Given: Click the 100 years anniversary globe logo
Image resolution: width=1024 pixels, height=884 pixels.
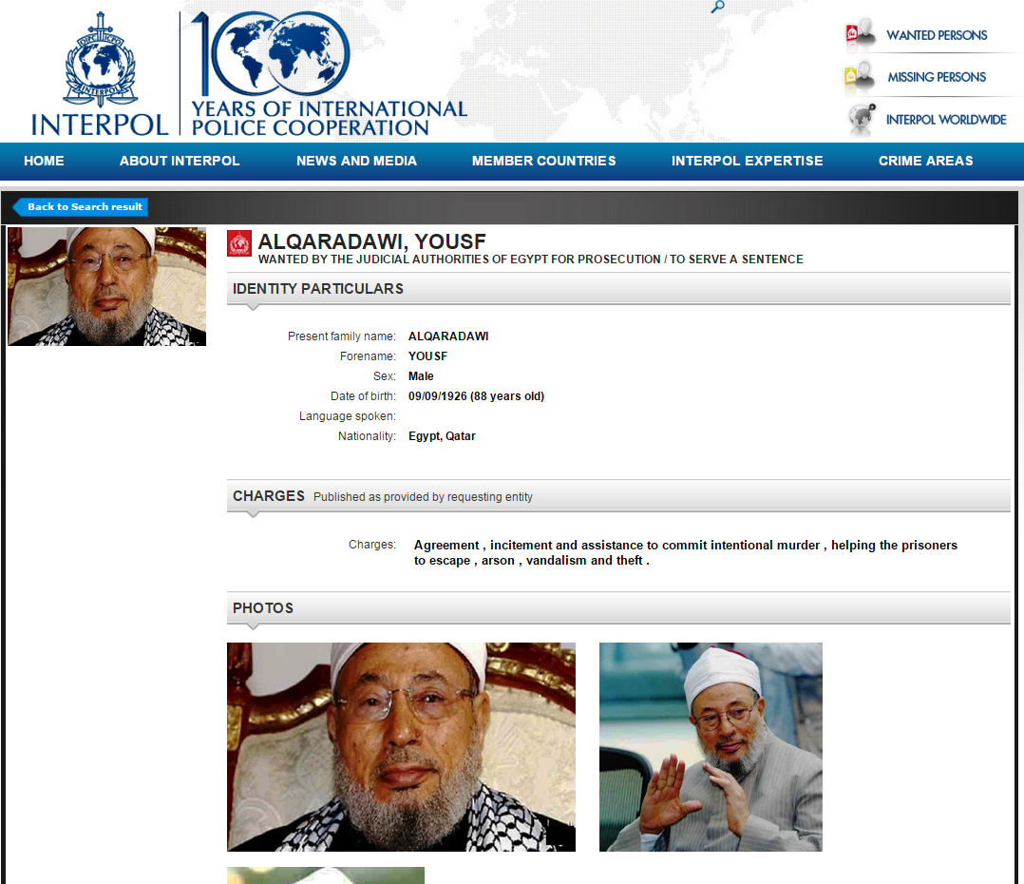Looking at the screenshot, I should (x=271, y=54).
